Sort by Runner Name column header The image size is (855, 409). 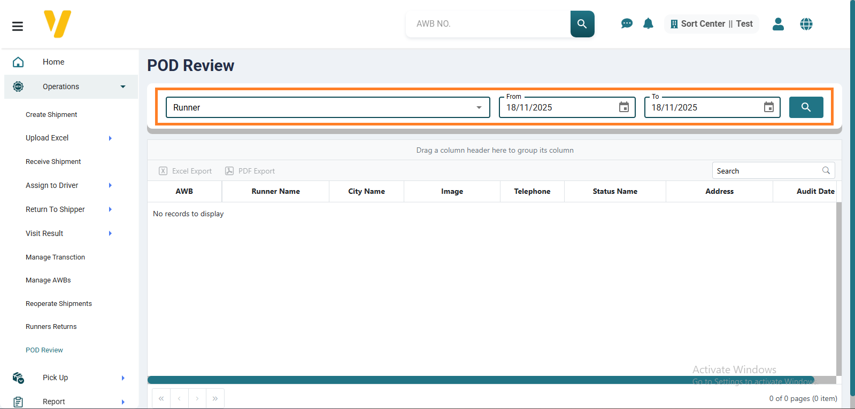pyautogui.click(x=276, y=191)
